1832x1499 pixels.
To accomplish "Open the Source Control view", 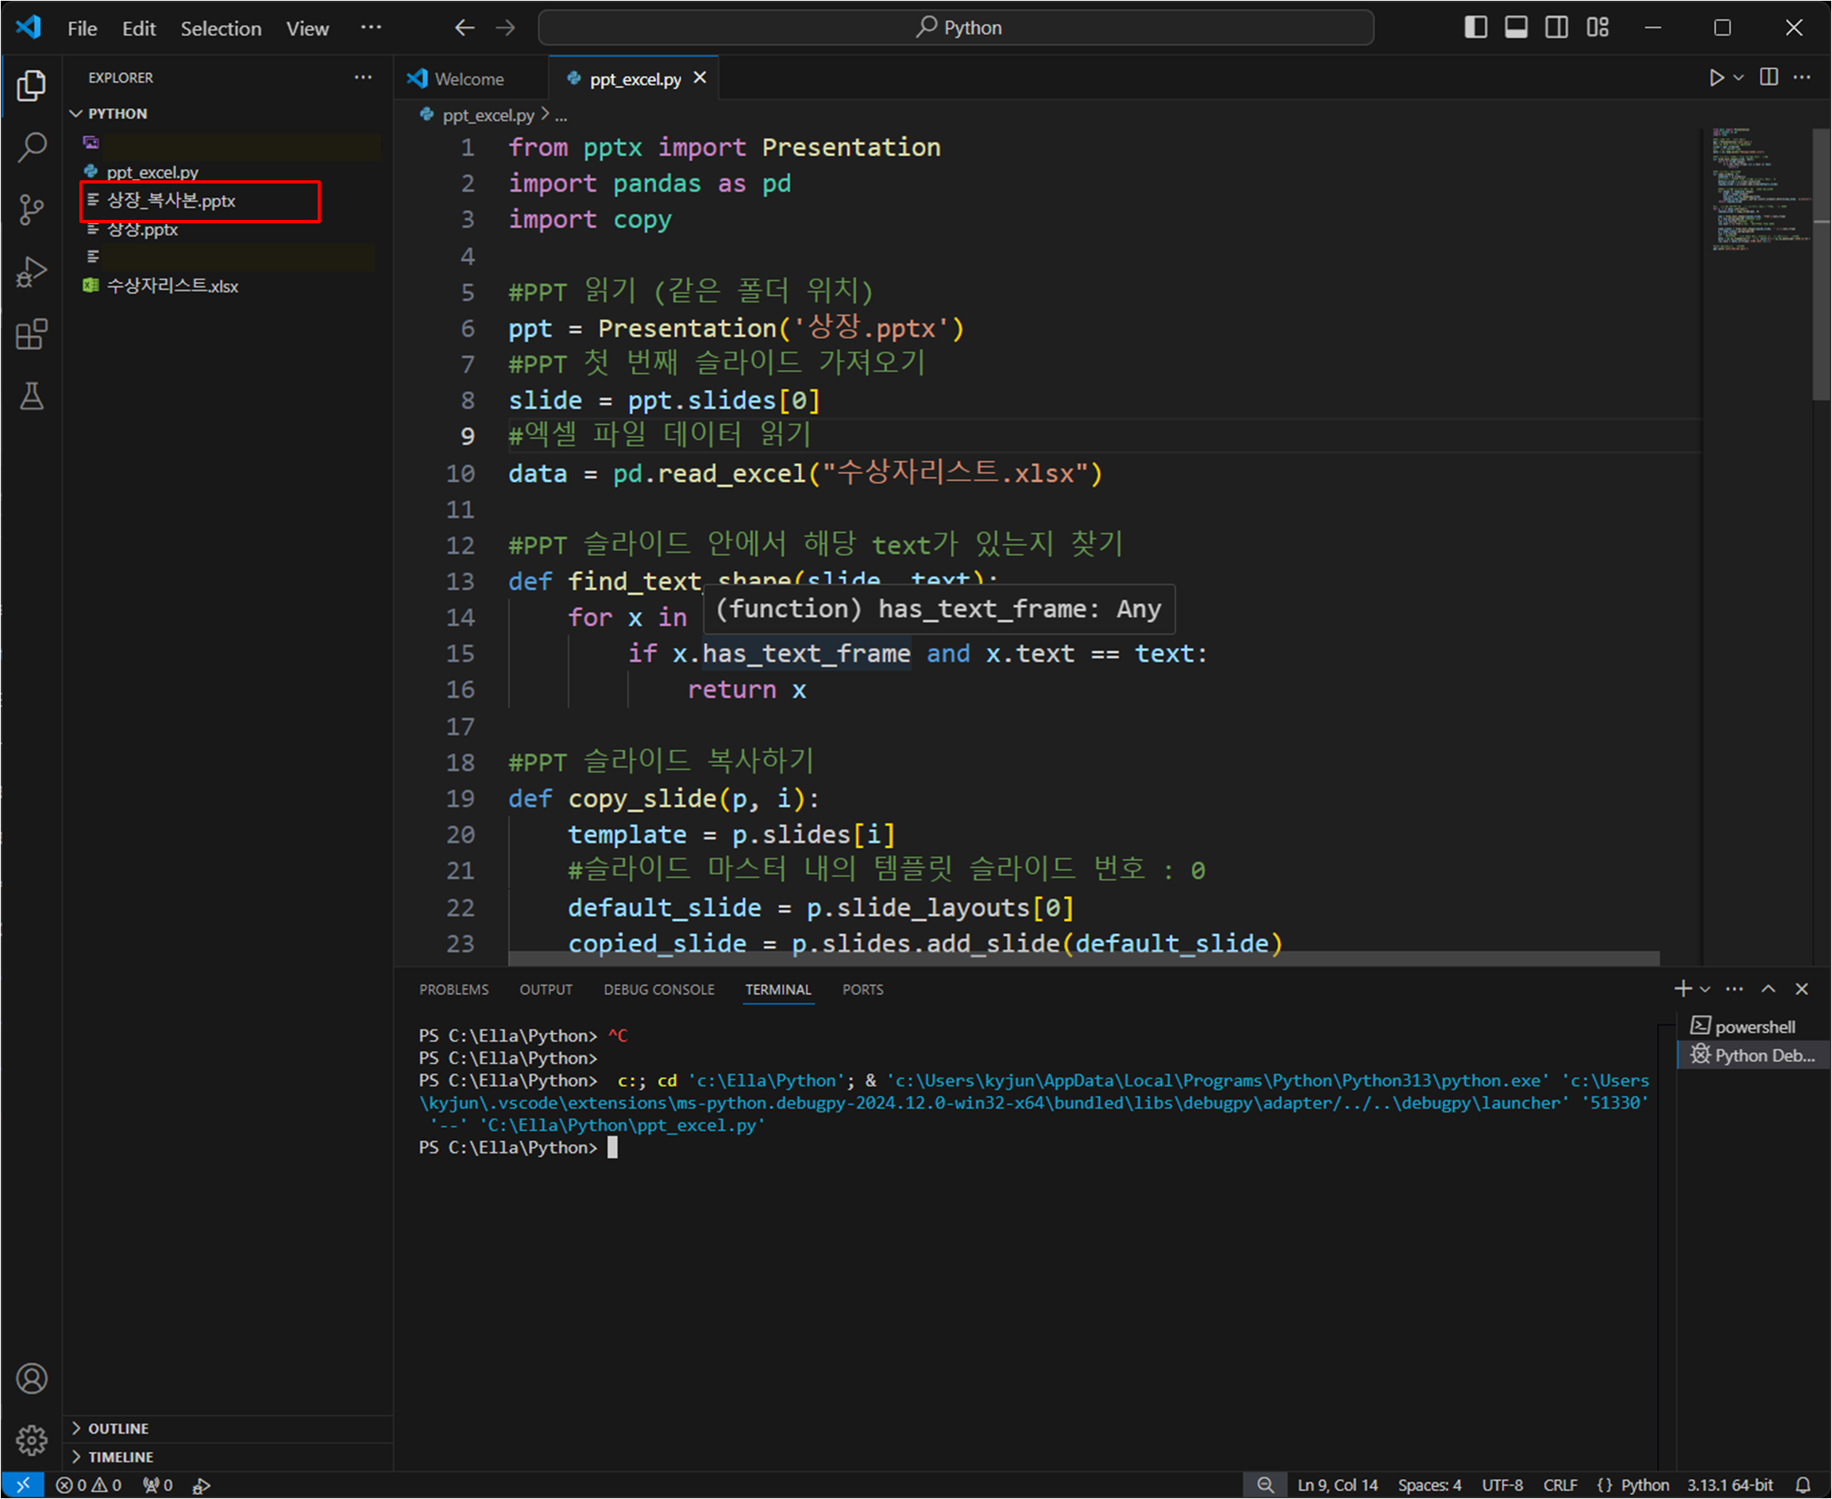I will [x=32, y=209].
